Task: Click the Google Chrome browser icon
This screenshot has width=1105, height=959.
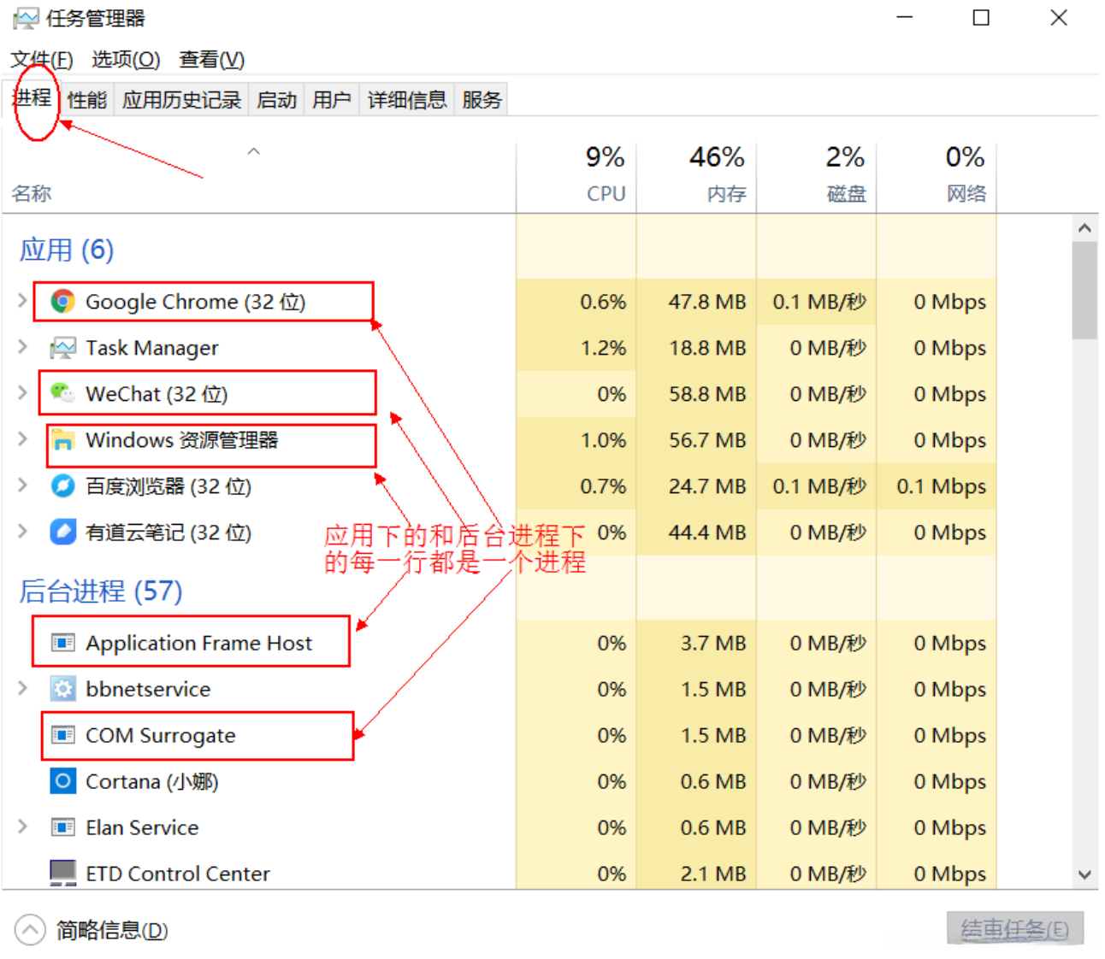Action: point(62,301)
